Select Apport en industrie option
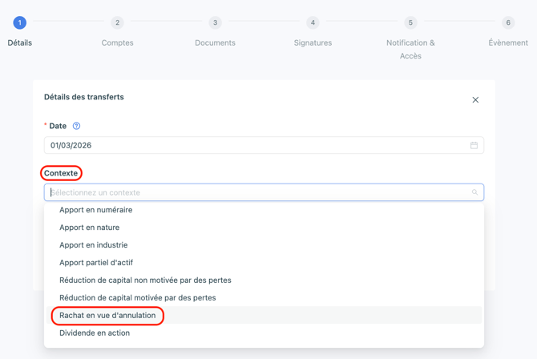 click(x=94, y=245)
